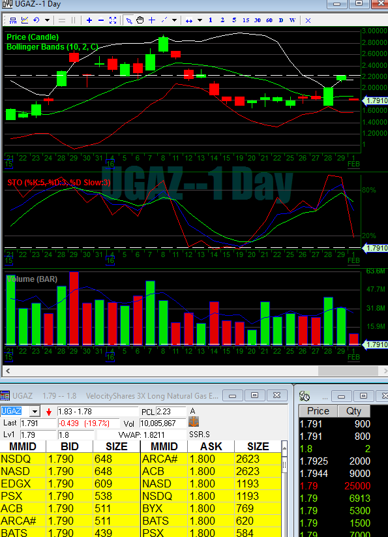Select the Daily (D) timeframe
The width and height of the screenshot is (388, 537).
[281, 20]
